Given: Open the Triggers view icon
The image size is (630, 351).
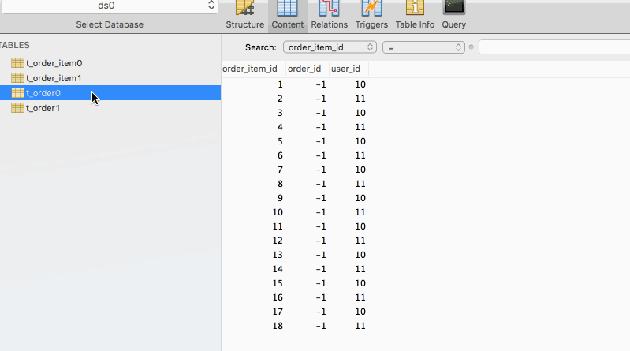Looking at the screenshot, I should point(371,8).
